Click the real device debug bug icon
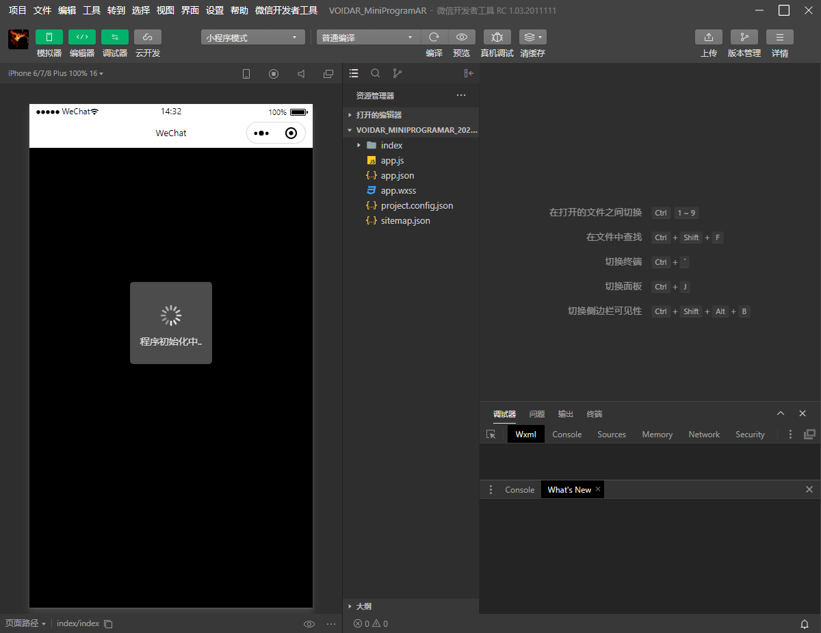 497,37
